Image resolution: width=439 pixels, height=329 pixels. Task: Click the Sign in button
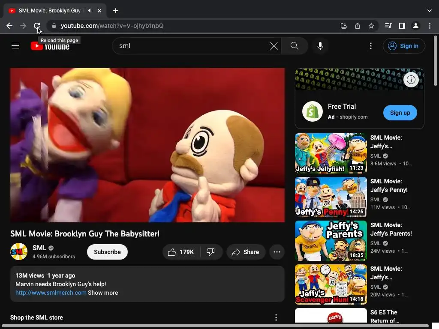[404, 46]
